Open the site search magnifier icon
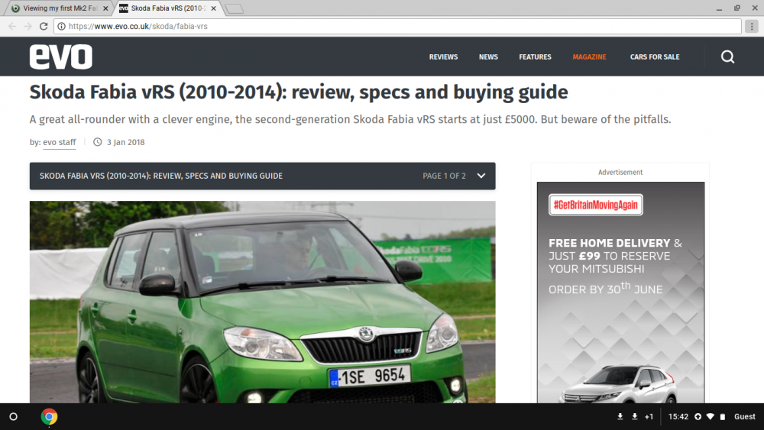The height and width of the screenshot is (430, 764). pyautogui.click(x=727, y=57)
